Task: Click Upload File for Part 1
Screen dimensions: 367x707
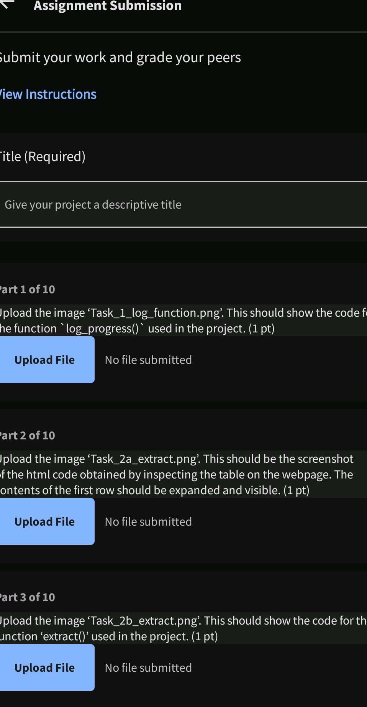Action: (45, 360)
